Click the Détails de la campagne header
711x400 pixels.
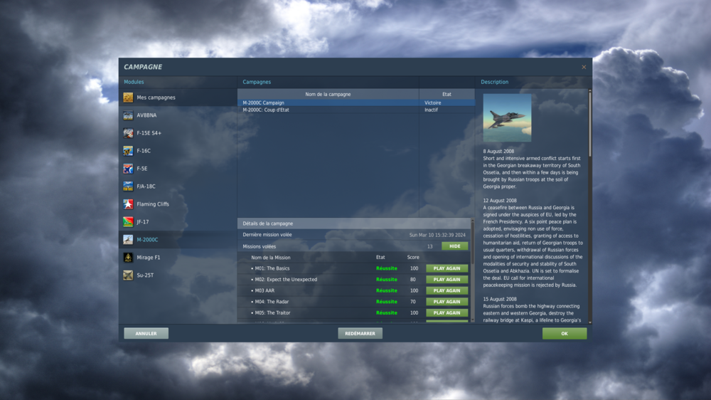click(353, 223)
